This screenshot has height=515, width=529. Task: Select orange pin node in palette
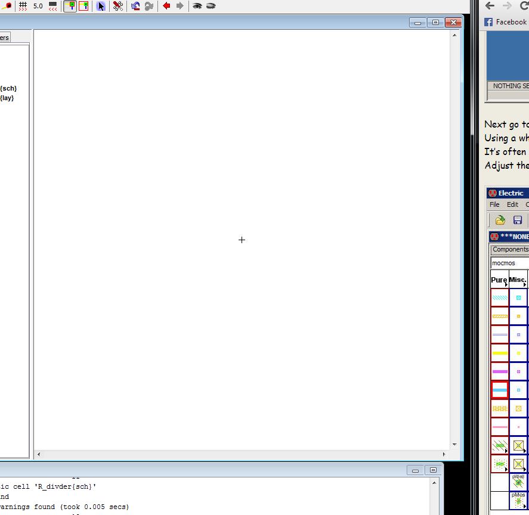(518, 317)
